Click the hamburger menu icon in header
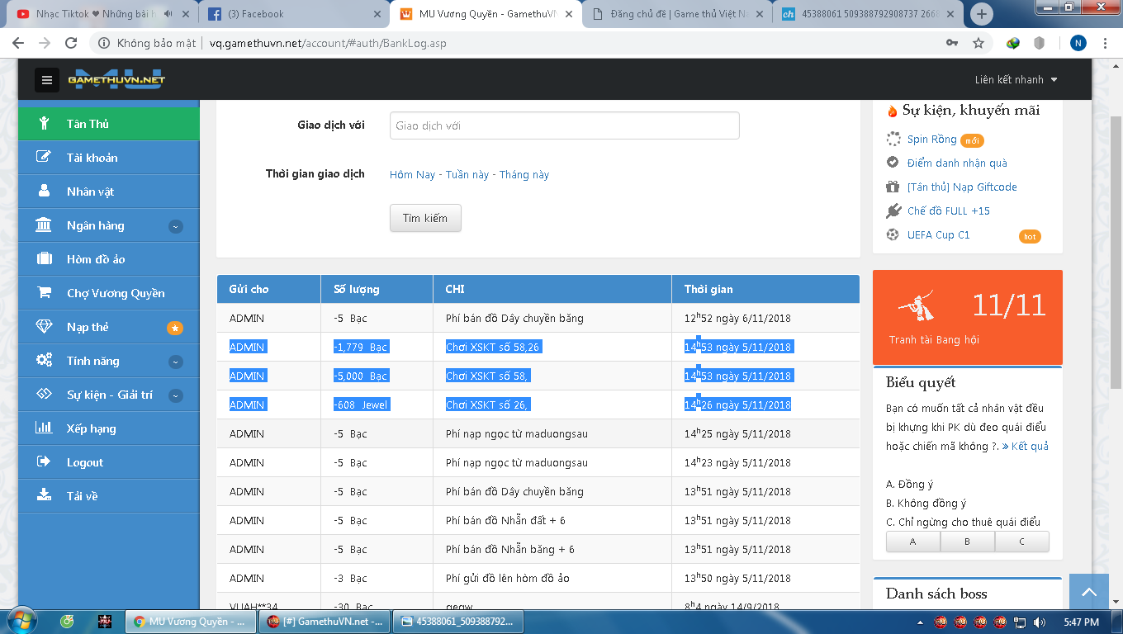 pos(47,80)
